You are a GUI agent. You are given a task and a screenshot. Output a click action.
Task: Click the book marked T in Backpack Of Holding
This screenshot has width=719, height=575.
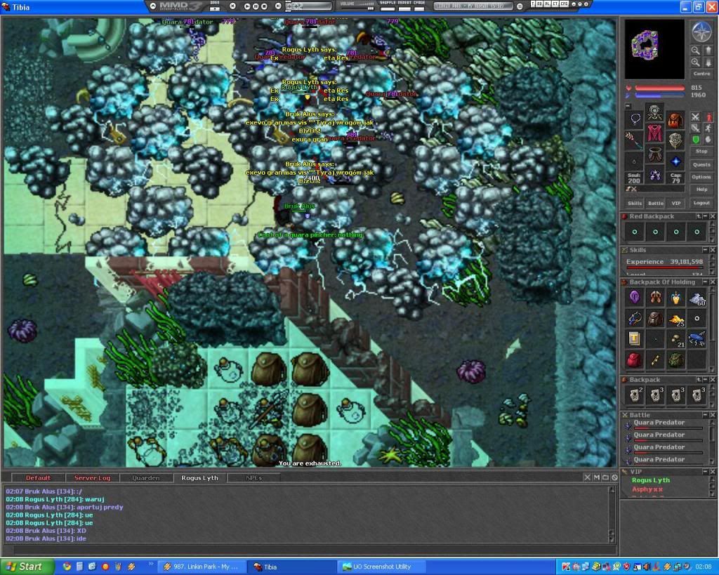635,339
